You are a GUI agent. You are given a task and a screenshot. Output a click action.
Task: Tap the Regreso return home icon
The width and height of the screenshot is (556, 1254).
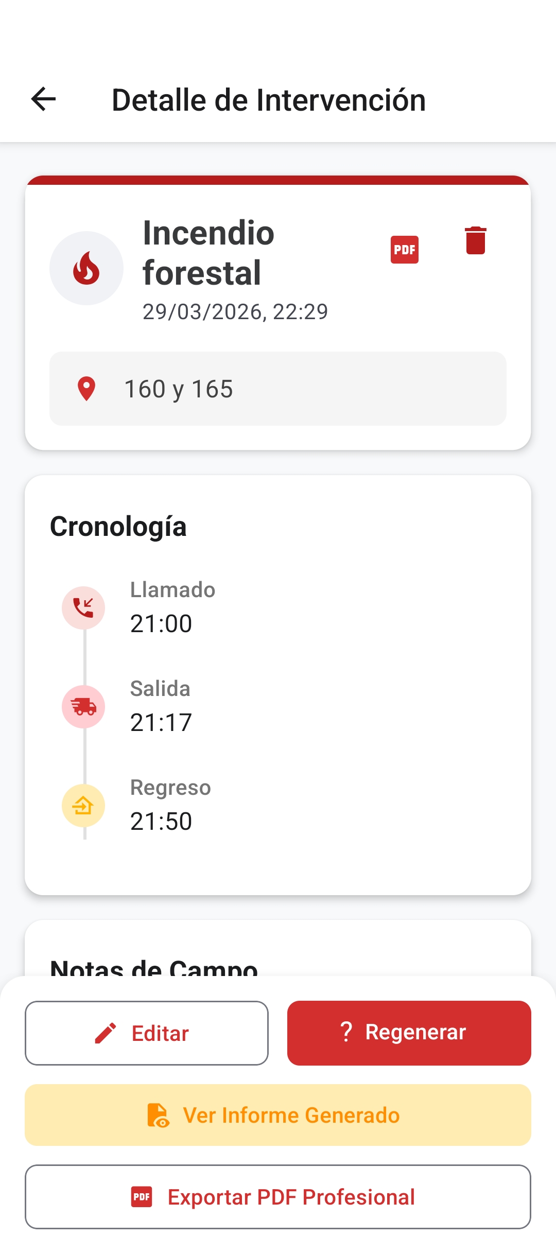pyautogui.click(x=83, y=806)
